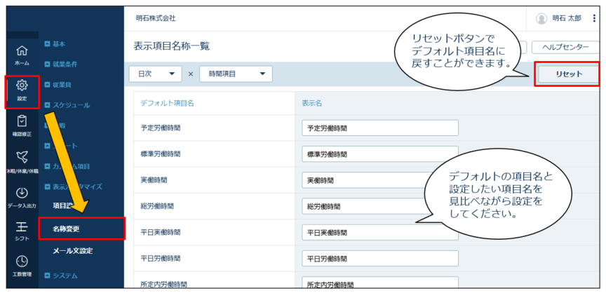Open the three-dot menu at top right
606x293 pixels.
594,18
